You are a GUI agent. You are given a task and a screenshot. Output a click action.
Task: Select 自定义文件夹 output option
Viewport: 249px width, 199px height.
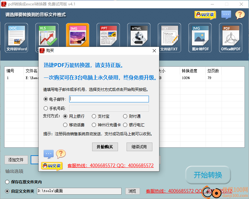click(7, 191)
